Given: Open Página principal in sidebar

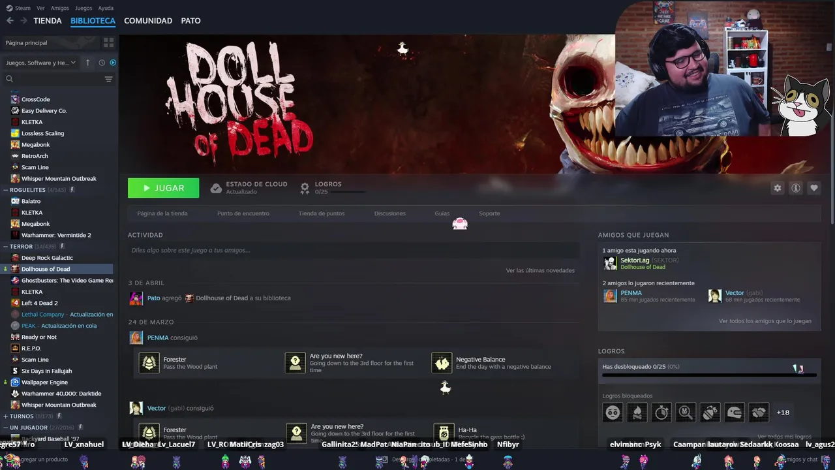Looking at the screenshot, I should pos(26,42).
